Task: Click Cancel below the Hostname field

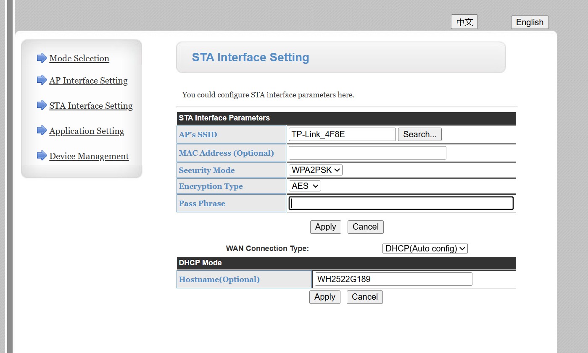Action: (364, 297)
